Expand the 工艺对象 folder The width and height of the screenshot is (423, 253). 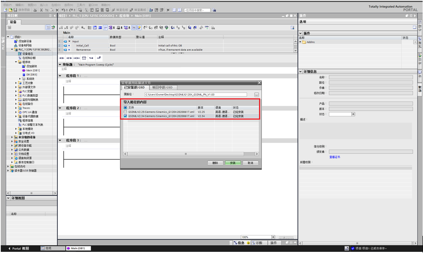[x=16, y=83]
